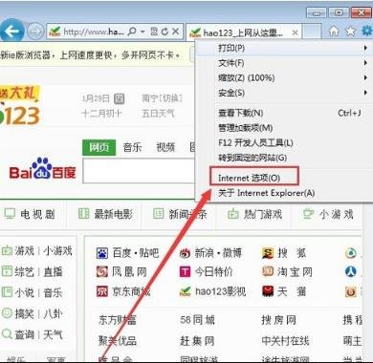Click the compatibility view icon
Image resolution: width=373 pixels, height=363 pixels.
pyautogui.click(x=154, y=32)
